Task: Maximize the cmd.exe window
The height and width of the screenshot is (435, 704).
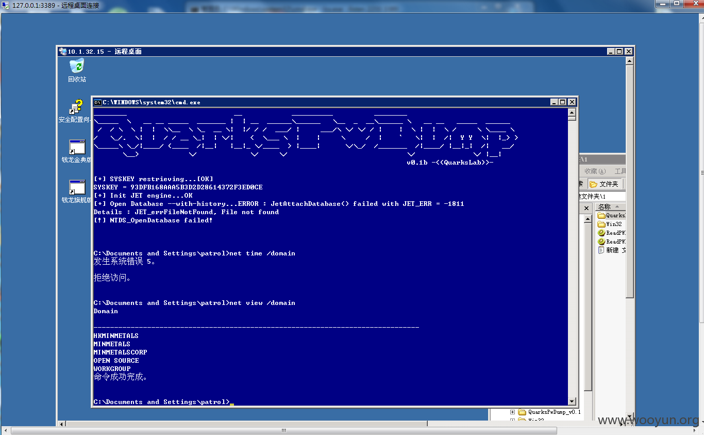Action: click(562, 102)
